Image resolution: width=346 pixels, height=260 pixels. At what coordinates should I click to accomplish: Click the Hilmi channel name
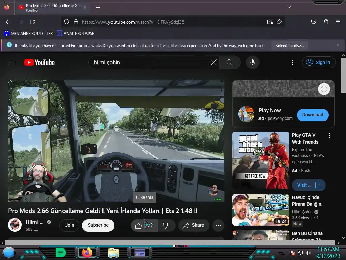(x=34, y=222)
